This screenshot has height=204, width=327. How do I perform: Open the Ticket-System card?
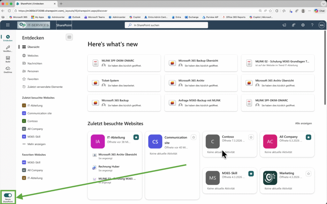click(124, 83)
